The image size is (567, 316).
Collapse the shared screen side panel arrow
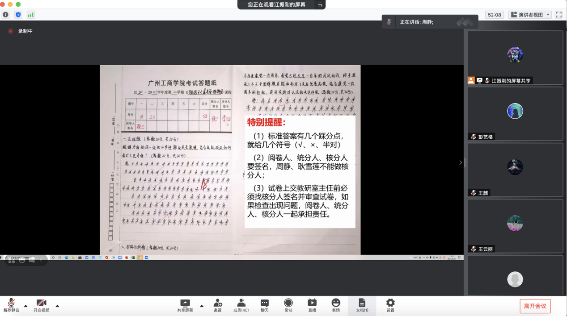(461, 162)
